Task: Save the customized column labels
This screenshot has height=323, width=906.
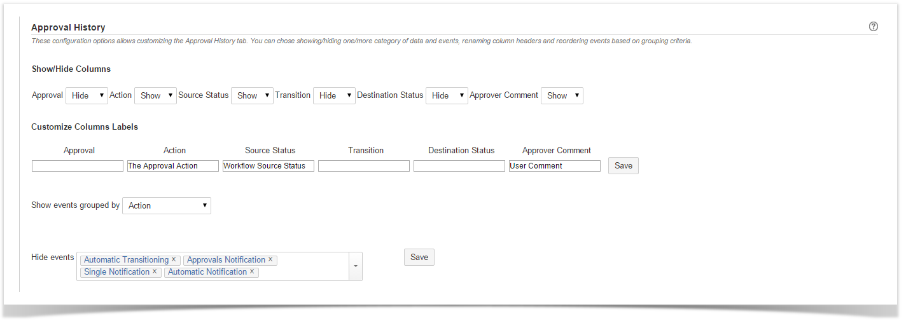Action: tap(623, 165)
